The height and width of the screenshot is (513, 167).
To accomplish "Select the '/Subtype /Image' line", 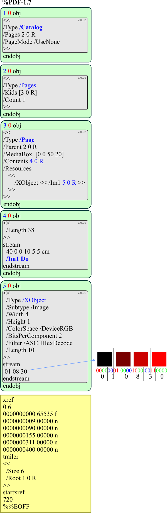I will (x=27, y=307).
